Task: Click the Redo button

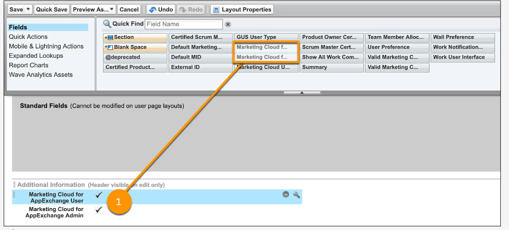Action: 191,9
